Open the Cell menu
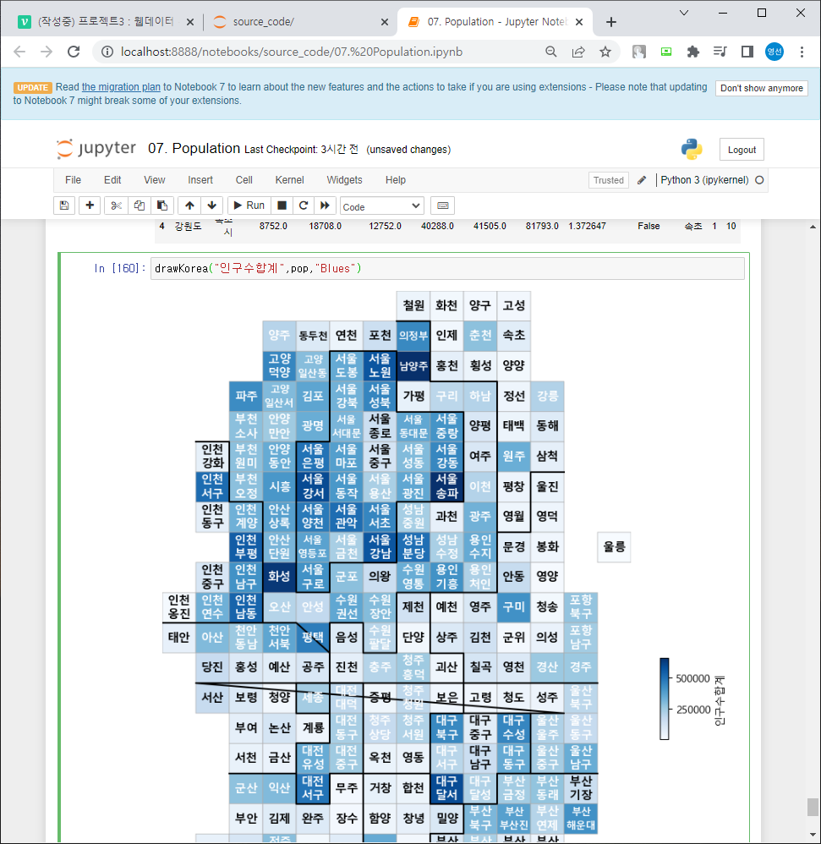 (x=244, y=180)
